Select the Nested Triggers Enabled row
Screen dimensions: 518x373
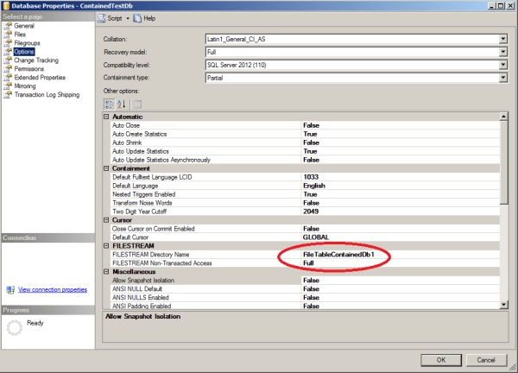tap(305, 194)
